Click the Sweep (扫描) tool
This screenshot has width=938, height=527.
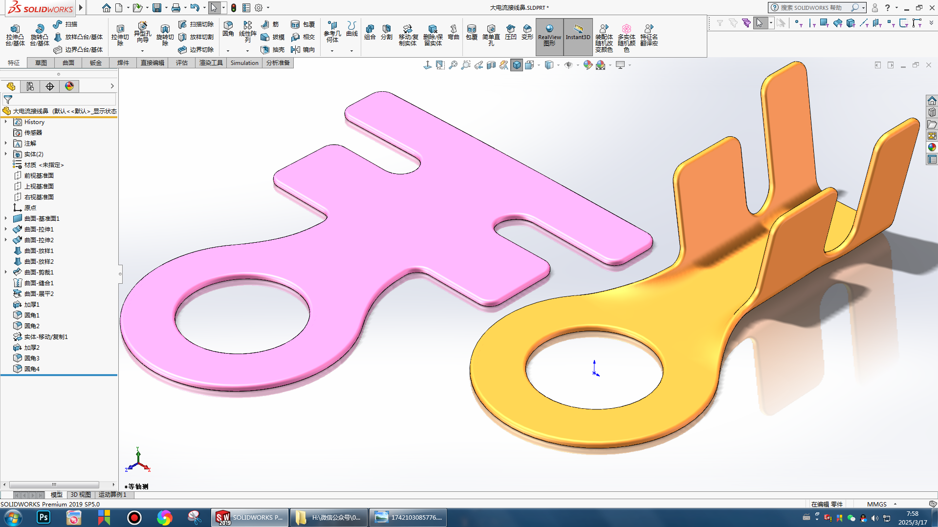click(65, 24)
